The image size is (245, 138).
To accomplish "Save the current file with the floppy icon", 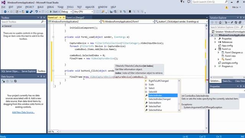I will (x=27, y=12).
